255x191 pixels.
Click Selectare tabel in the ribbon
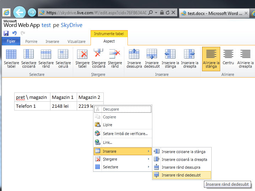tap(11, 59)
